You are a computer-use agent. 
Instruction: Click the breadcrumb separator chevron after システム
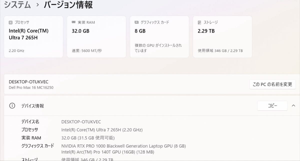(x=37, y=5)
